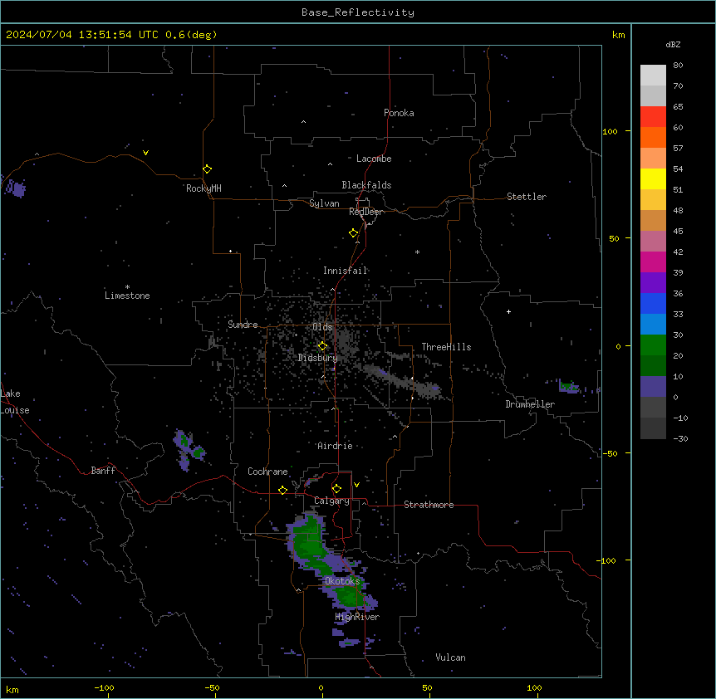
Task: Pick the slate-blue 0-10 dBZ legend swatch
Action: 653,387
